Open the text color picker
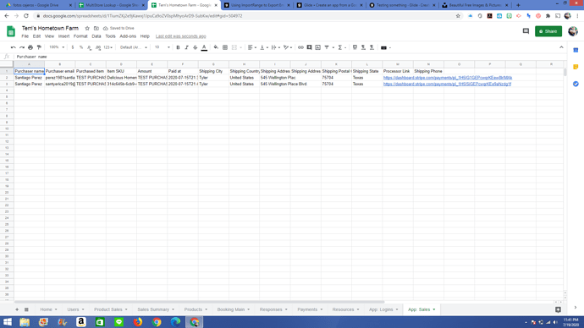Image resolution: width=584 pixels, height=328 pixels. click(x=204, y=47)
